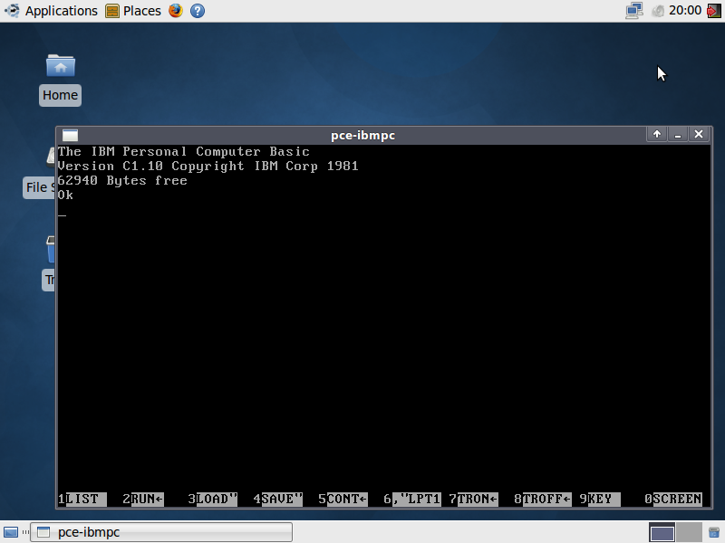Close the pce-ibmpc window
Screen dimensions: 725x543
pos(699,134)
